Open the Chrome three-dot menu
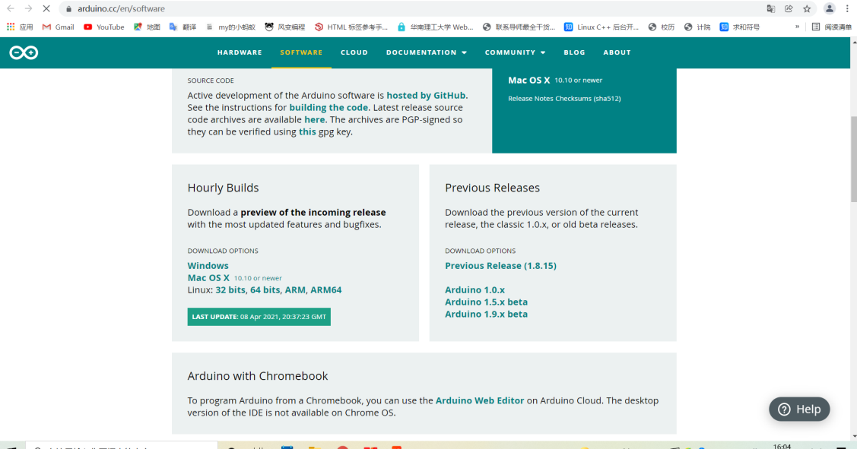The height and width of the screenshot is (449, 857). (847, 9)
